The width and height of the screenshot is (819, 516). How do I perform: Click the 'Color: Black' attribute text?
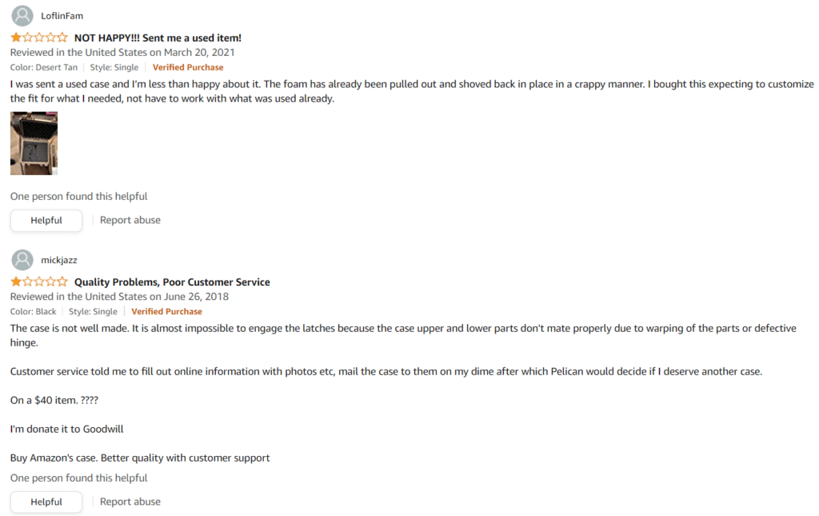[x=33, y=311]
